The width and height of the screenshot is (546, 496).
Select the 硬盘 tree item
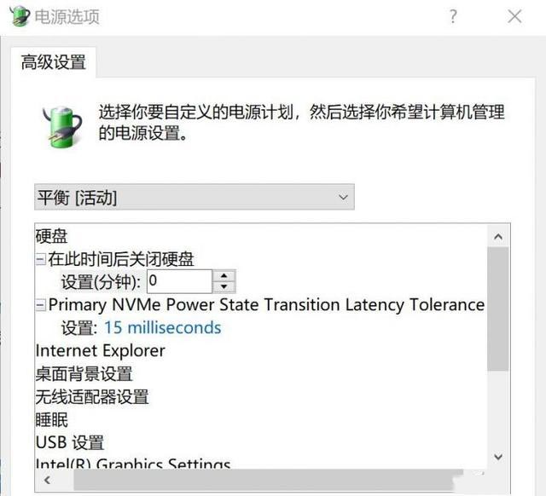[51, 236]
